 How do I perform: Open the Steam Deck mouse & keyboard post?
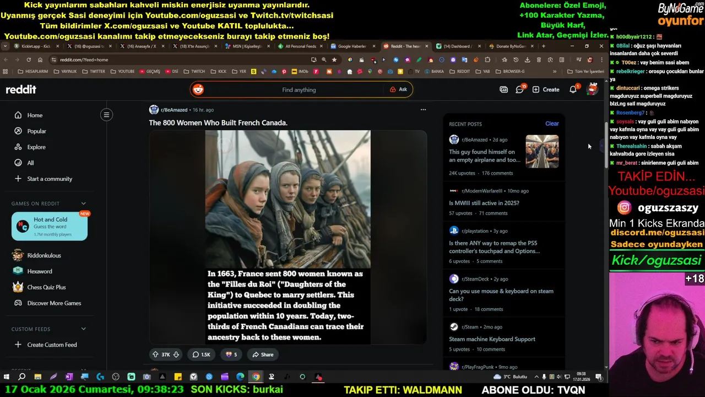(501, 295)
